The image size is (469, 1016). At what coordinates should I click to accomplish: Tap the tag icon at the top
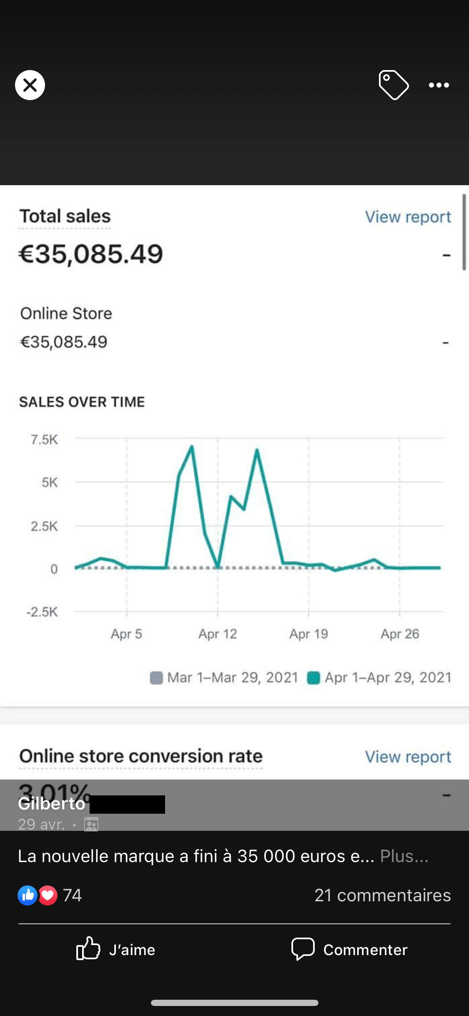[394, 85]
